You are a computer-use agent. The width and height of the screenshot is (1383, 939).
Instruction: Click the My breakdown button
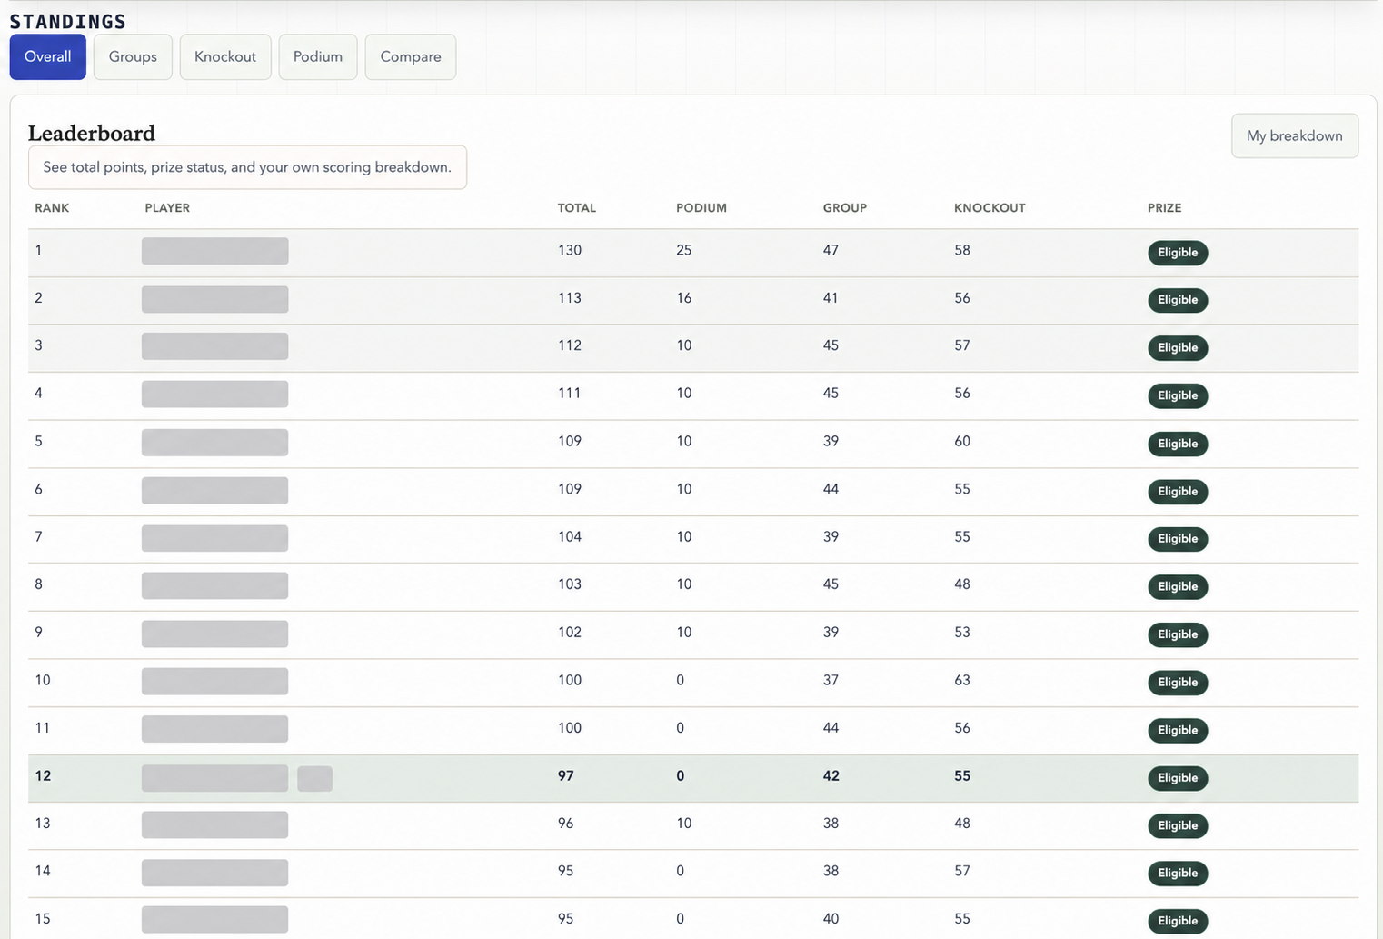[1295, 135]
